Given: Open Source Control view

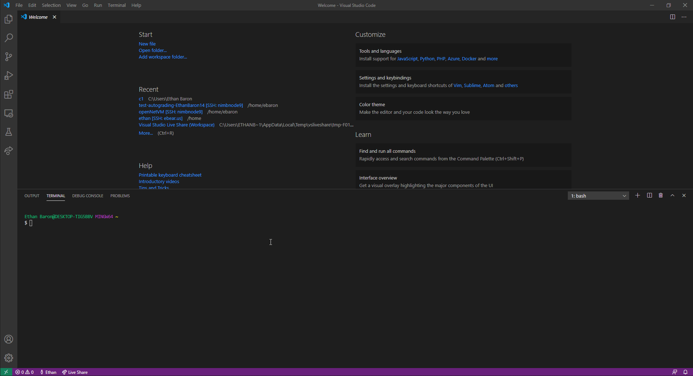Looking at the screenshot, I should click(9, 57).
